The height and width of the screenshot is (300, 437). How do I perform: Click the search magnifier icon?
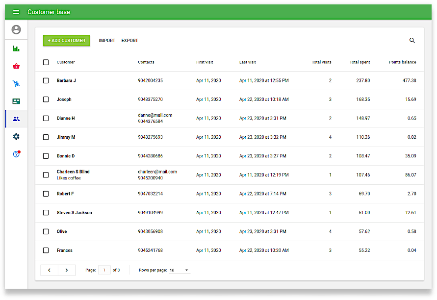pos(412,41)
